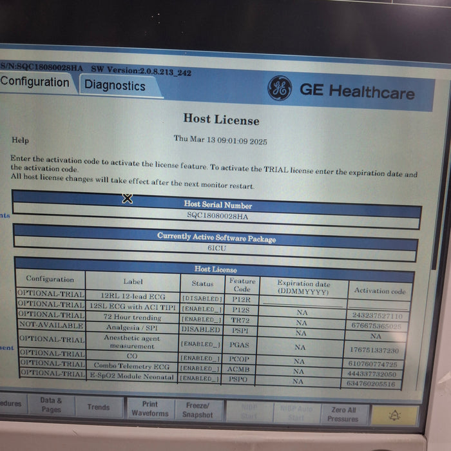Click Zero All Pressures button
The width and height of the screenshot is (451, 451).
click(x=343, y=414)
